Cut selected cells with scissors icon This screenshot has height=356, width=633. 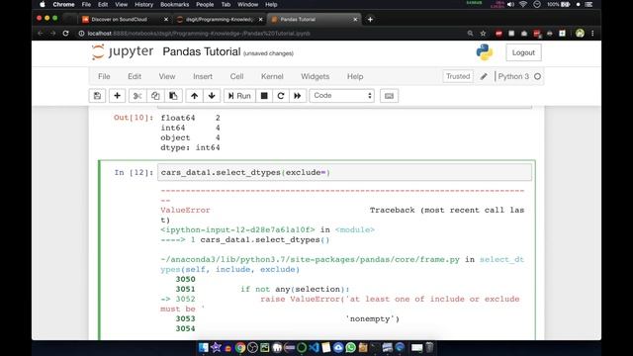(x=137, y=96)
